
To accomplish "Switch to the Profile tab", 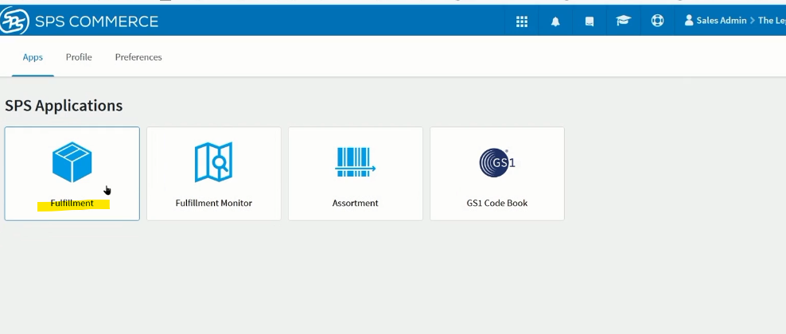I will coord(79,57).
